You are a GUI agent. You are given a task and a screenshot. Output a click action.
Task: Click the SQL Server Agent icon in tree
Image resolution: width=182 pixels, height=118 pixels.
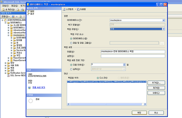[8, 76]
